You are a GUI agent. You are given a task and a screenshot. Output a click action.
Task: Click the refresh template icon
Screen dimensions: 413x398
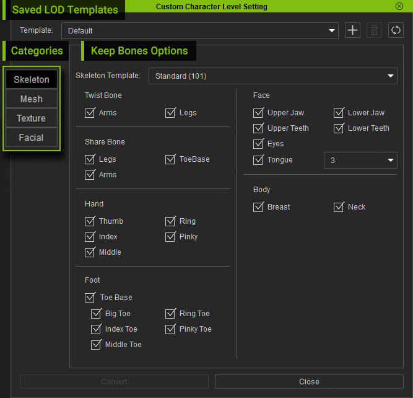396,30
